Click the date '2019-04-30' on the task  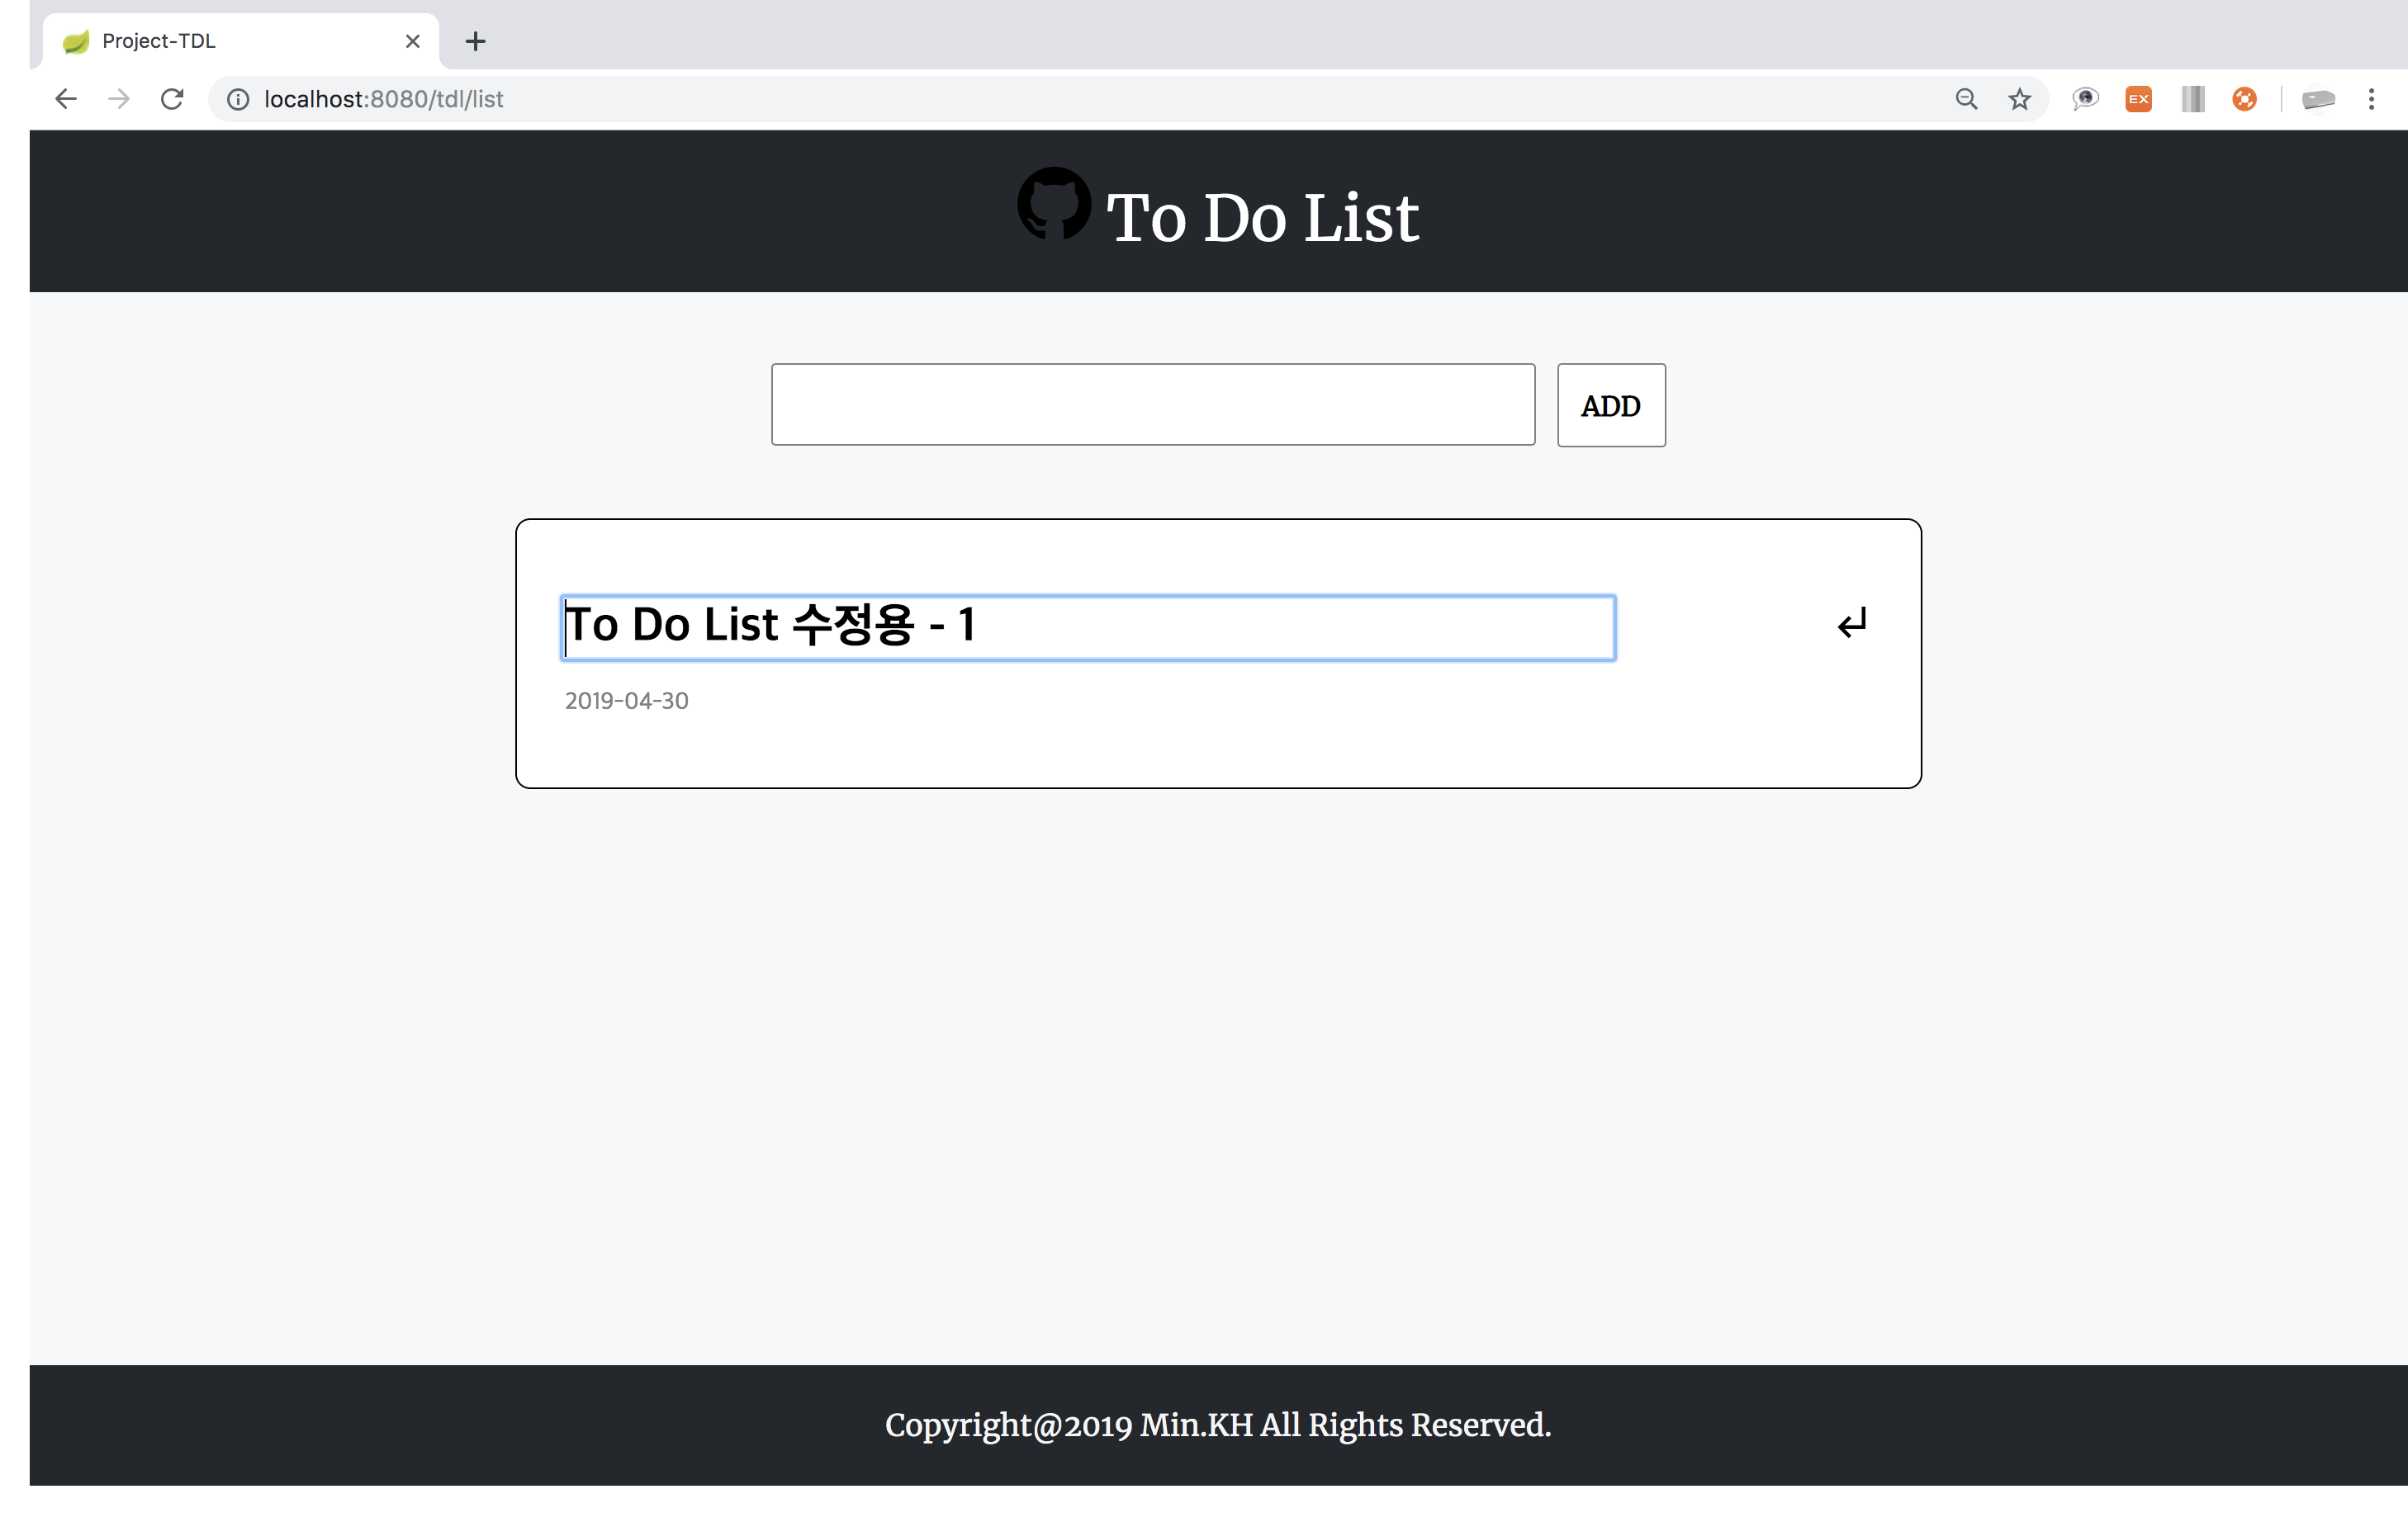pos(626,702)
